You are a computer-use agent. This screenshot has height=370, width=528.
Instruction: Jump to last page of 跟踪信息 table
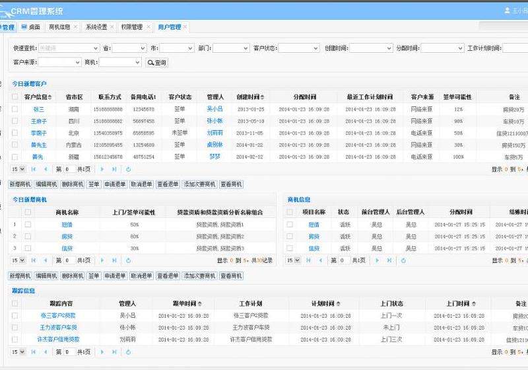pos(114,351)
